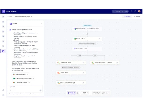The height and width of the screenshot is (107, 143).
Task: Click the Configure Google Sheets button
Action: tap(23, 78)
